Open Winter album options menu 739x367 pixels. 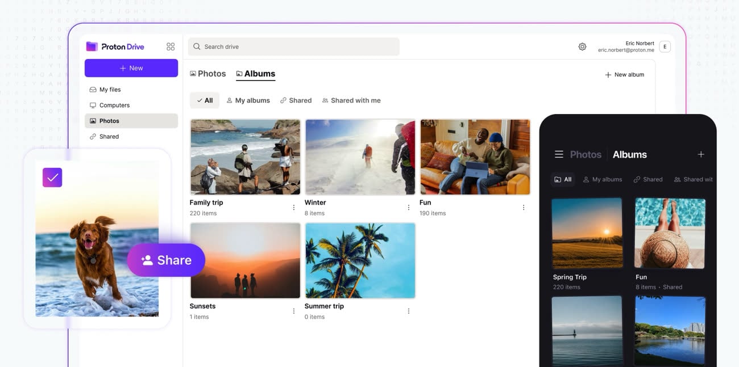(409, 208)
